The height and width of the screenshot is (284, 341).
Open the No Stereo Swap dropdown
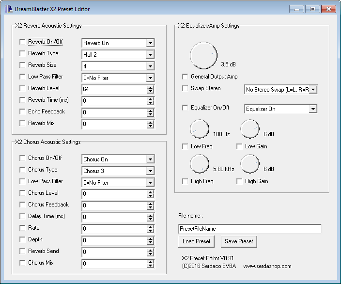pyautogui.click(x=313, y=90)
